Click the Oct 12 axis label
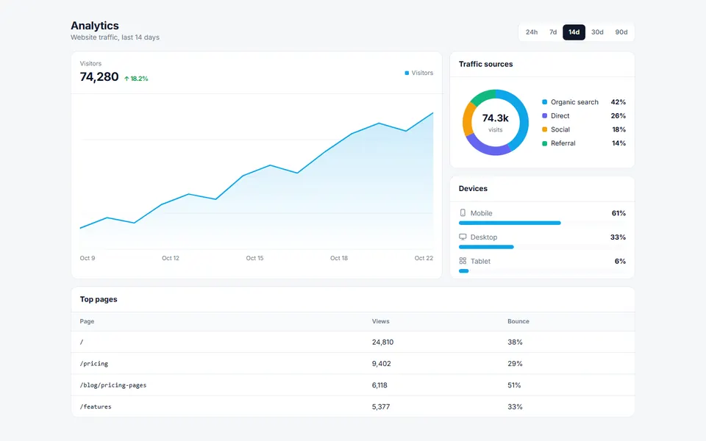706x441 pixels. 170,258
